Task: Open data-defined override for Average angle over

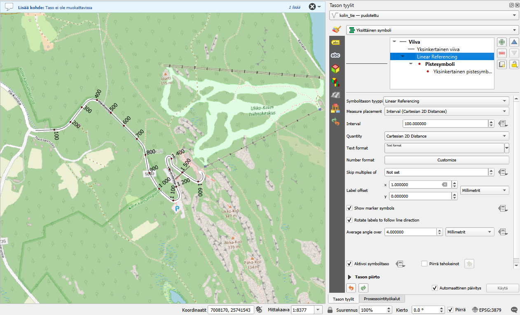Action: (x=502, y=232)
